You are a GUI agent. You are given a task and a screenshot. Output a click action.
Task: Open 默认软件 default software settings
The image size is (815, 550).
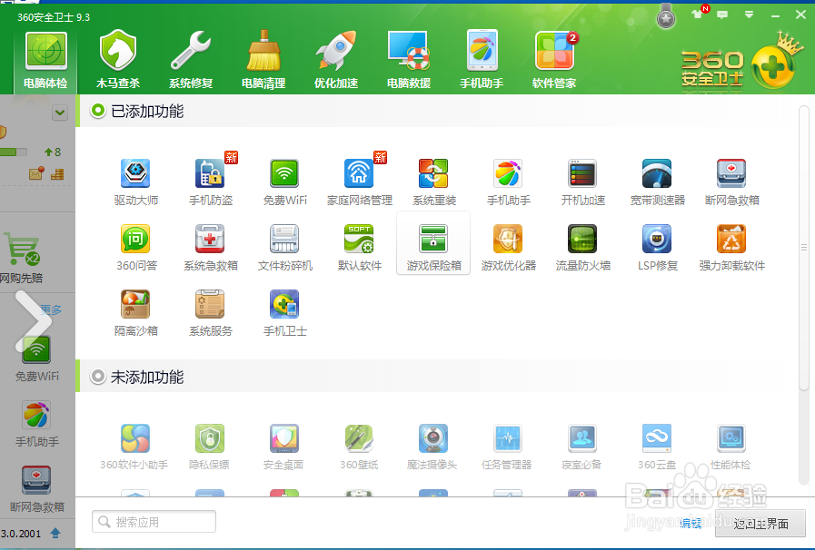(359, 248)
